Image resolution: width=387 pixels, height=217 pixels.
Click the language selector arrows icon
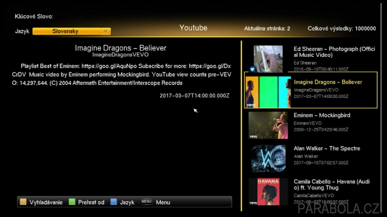(105, 31)
